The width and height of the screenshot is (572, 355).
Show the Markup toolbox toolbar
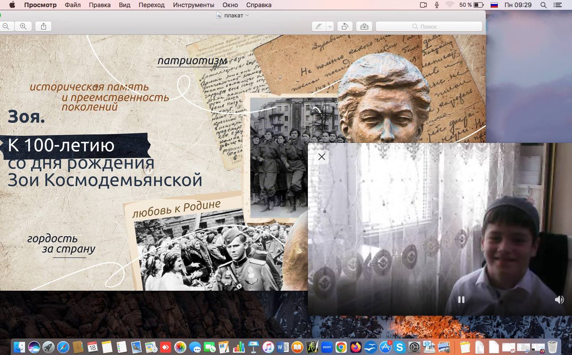click(364, 26)
